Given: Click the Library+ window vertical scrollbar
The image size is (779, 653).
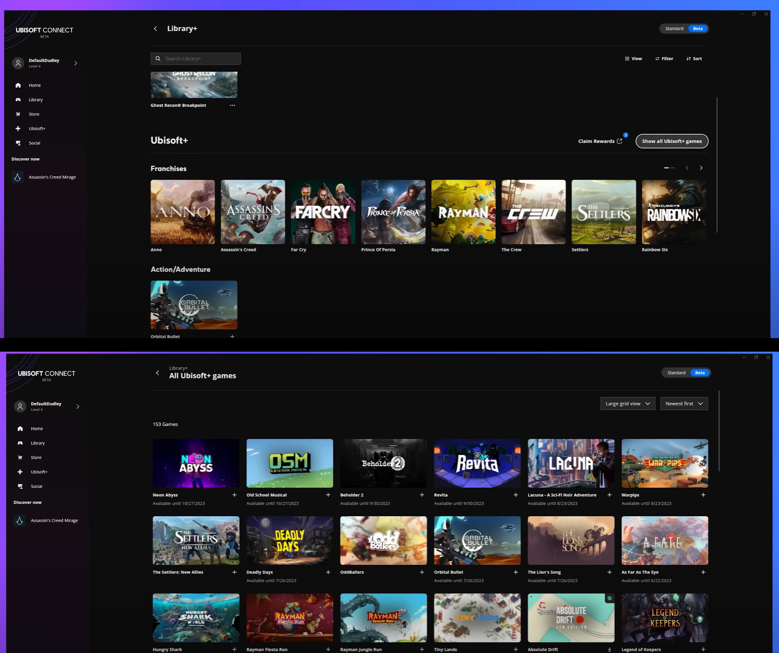Looking at the screenshot, I should click(x=717, y=165).
